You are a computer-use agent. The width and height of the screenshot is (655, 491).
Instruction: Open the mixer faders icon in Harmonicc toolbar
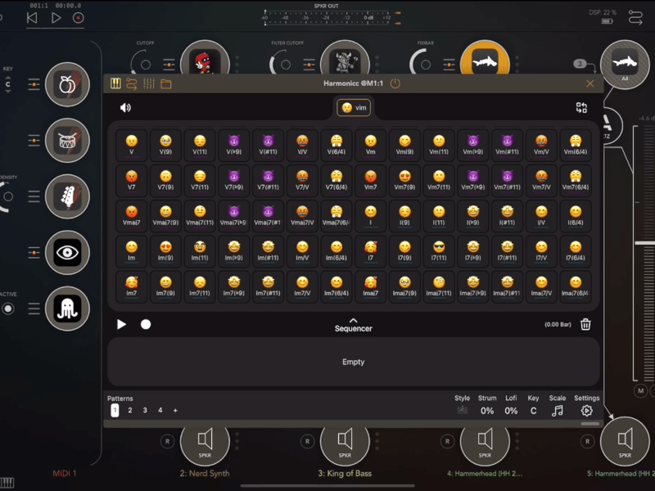[x=150, y=83]
